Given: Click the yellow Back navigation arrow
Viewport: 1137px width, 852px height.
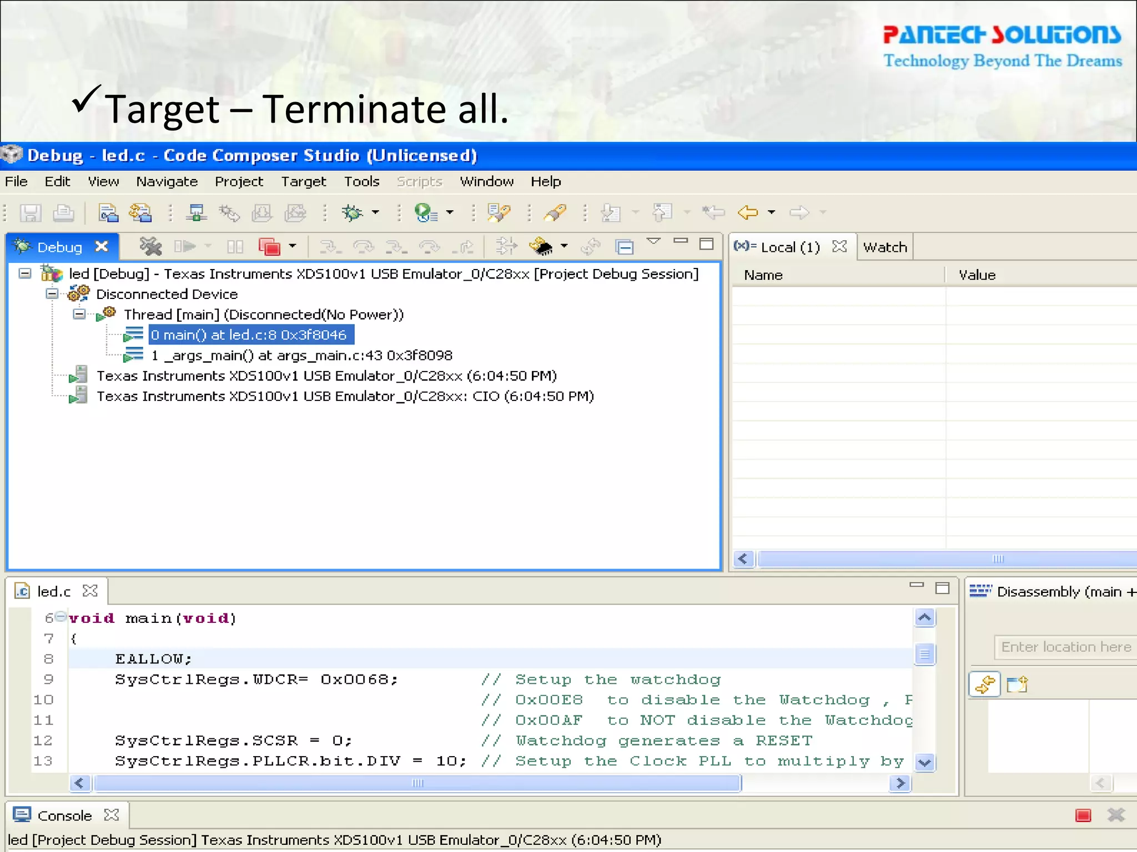Looking at the screenshot, I should click(x=748, y=212).
